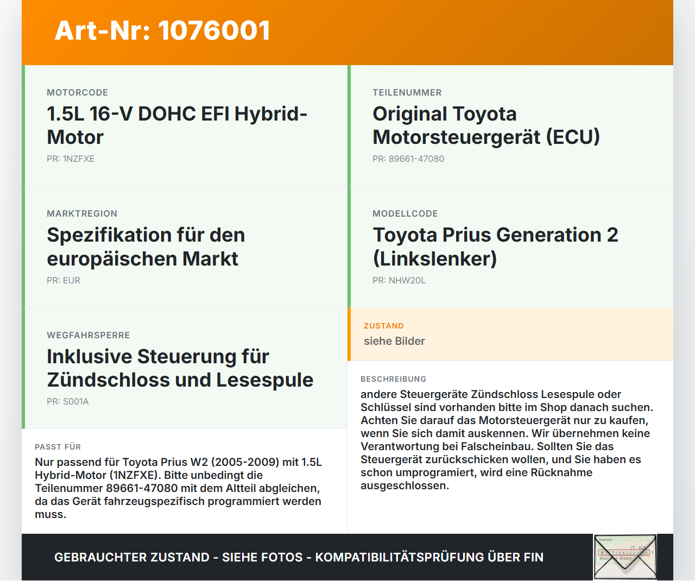
Task: Click the vehicle registration thumbnail in the footer
Action: (625, 557)
